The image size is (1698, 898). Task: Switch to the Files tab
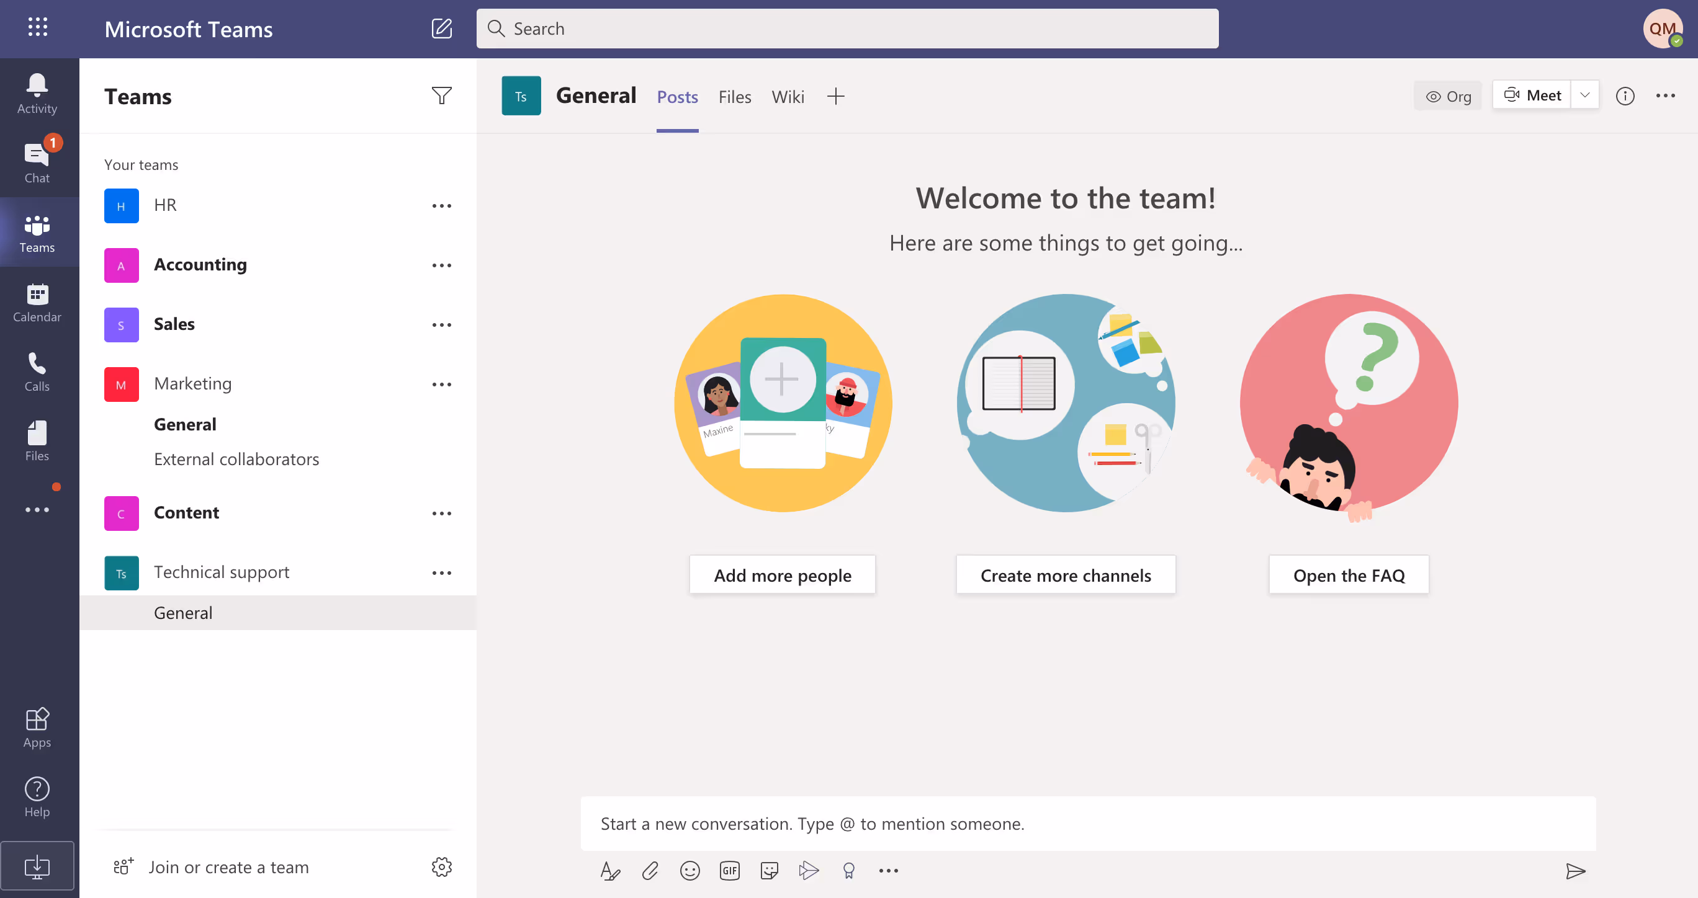734,97
